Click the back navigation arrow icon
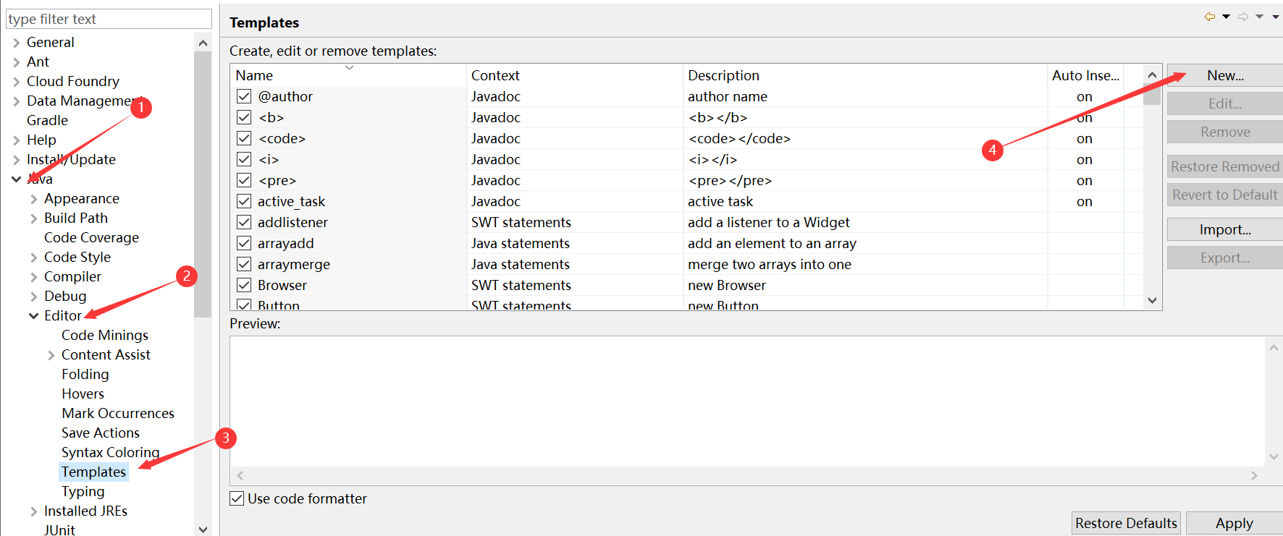Viewport: 1283px width, 536px height. pos(1209,17)
